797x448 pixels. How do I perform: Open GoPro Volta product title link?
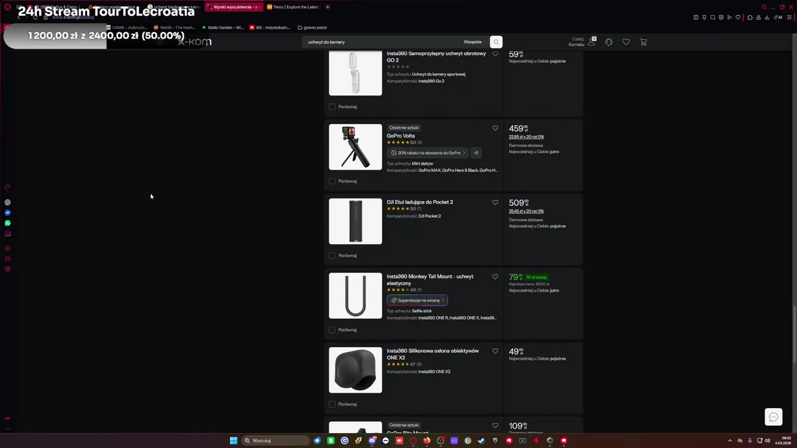(x=400, y=136)
